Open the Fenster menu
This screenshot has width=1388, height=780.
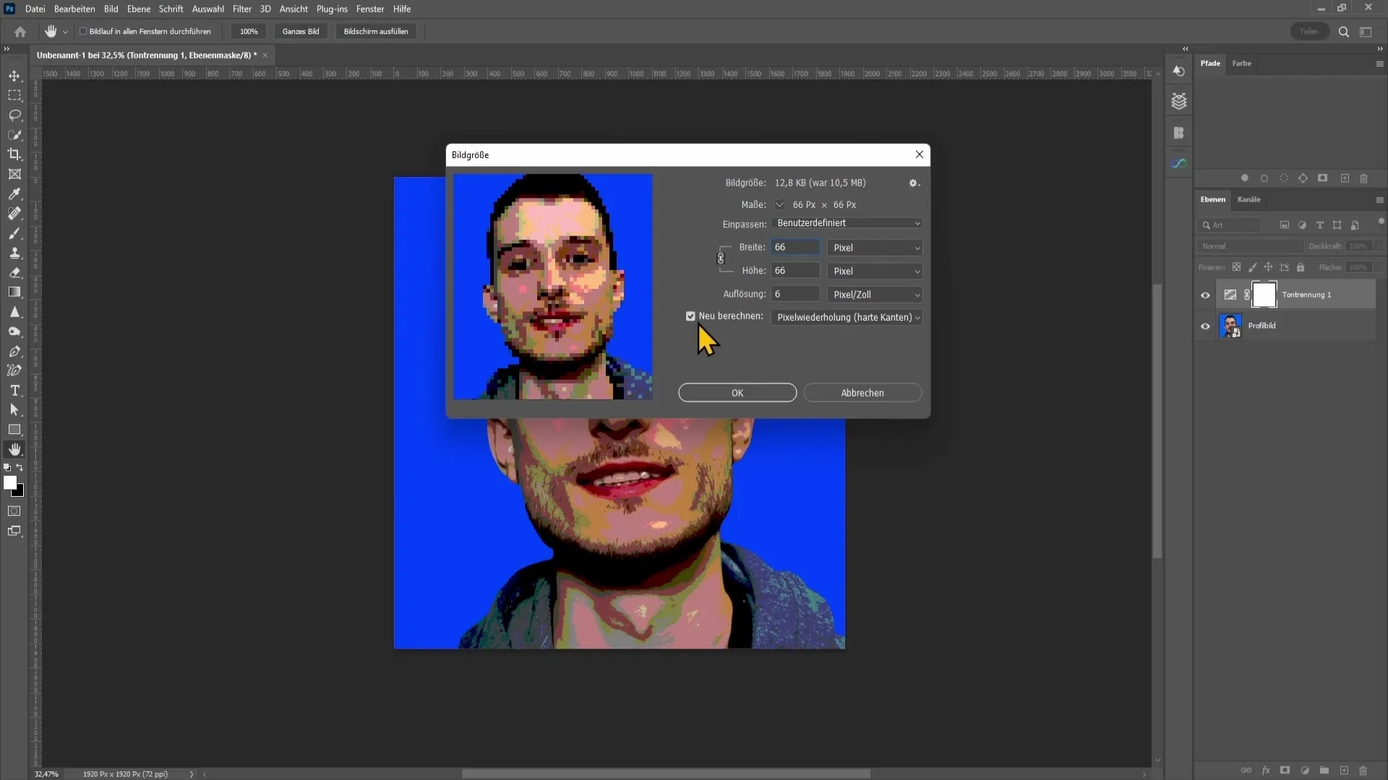tap(370, 9)
